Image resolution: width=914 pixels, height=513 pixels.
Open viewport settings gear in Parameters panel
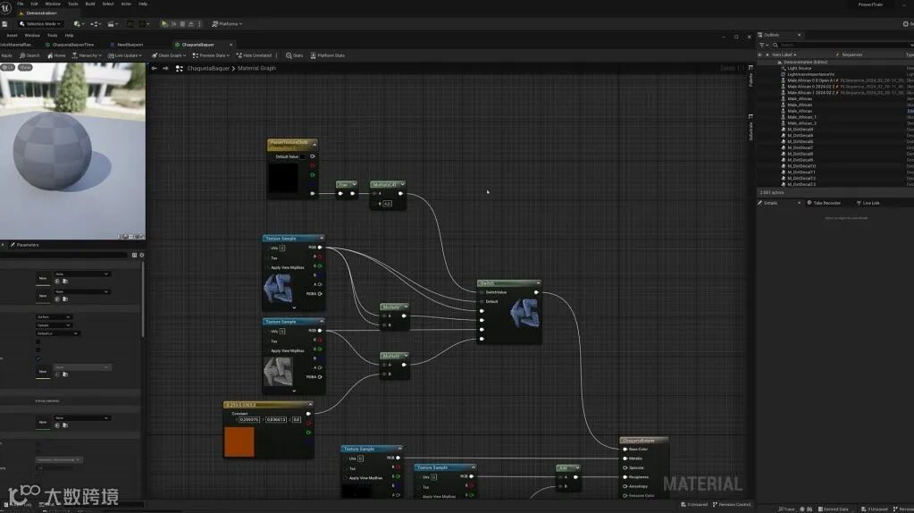click(142, 255)
